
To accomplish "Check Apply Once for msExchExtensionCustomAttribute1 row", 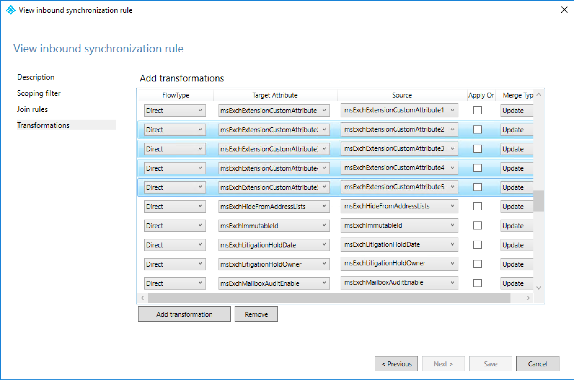I will [x=477, y=110].
